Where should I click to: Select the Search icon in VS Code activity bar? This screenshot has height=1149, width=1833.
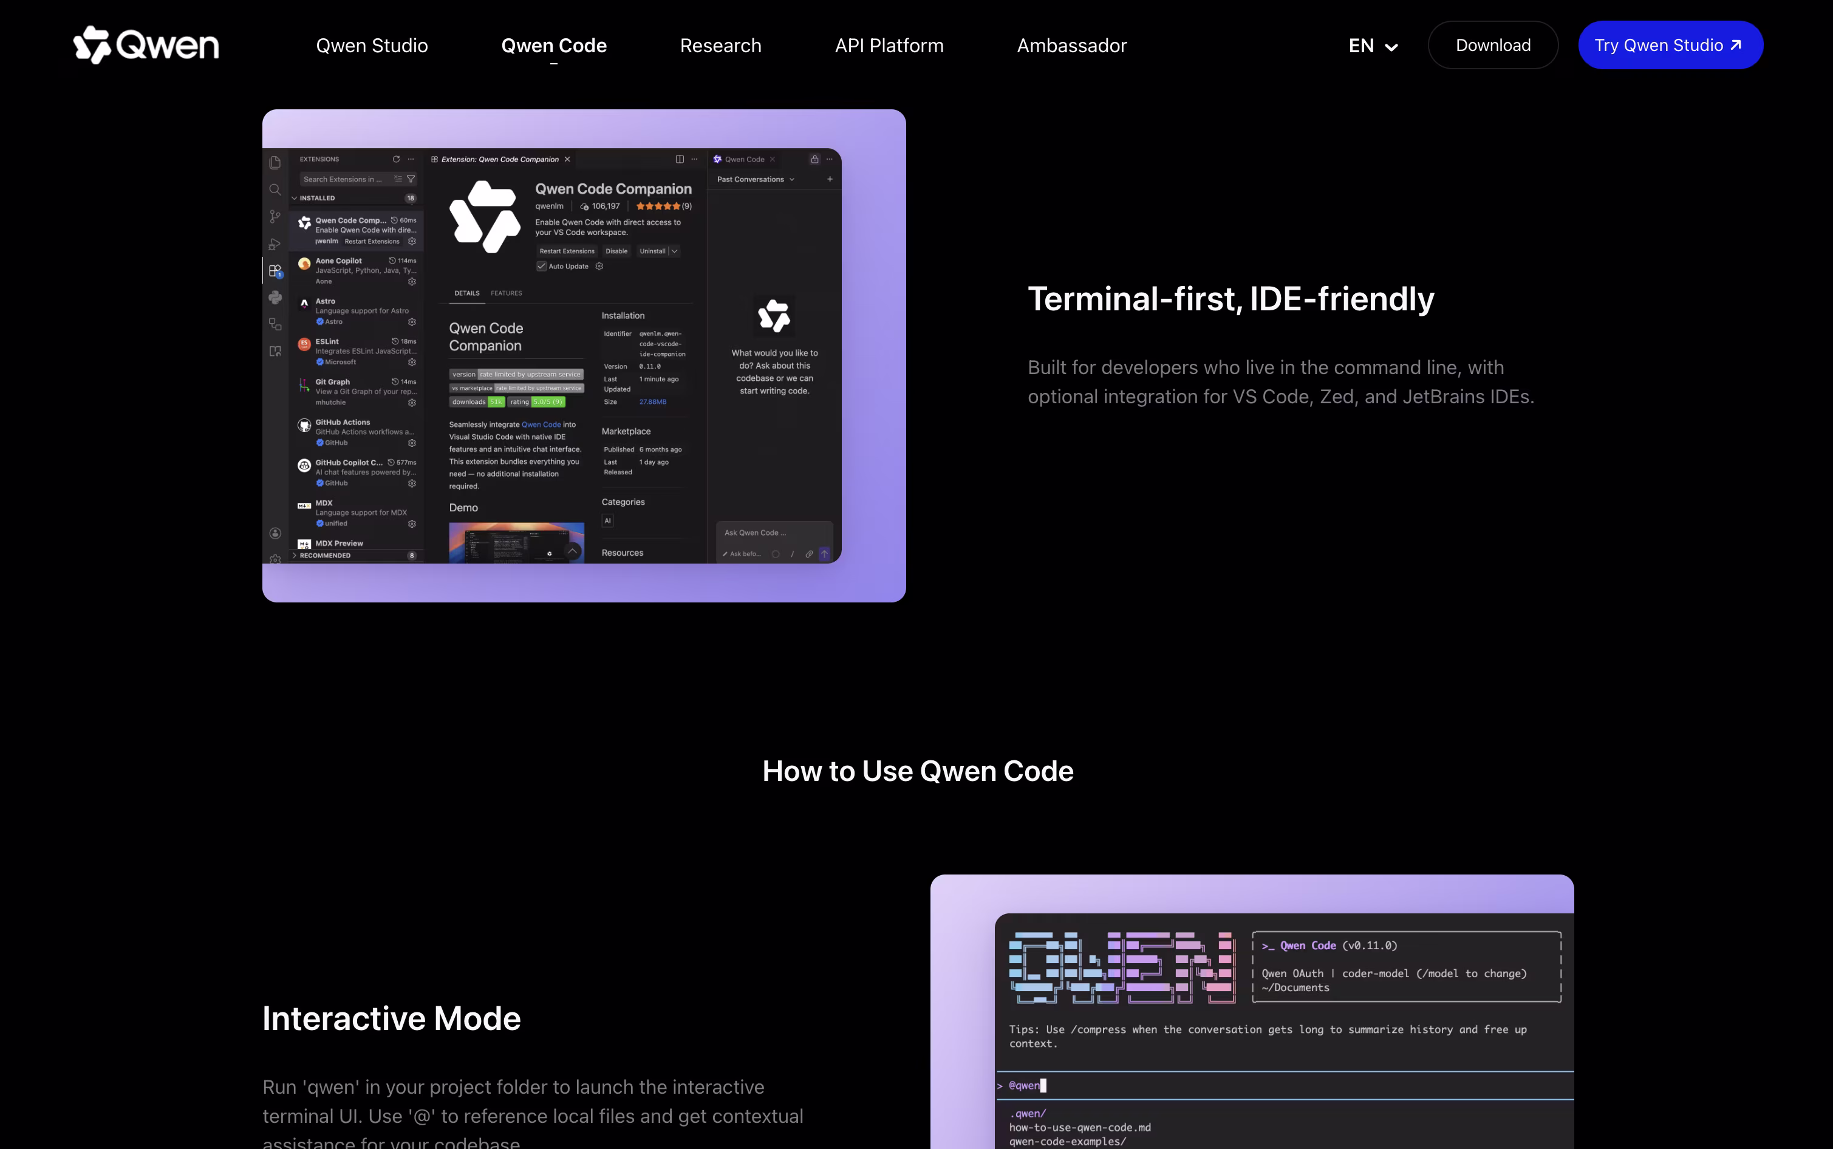(x=275, y=189)
